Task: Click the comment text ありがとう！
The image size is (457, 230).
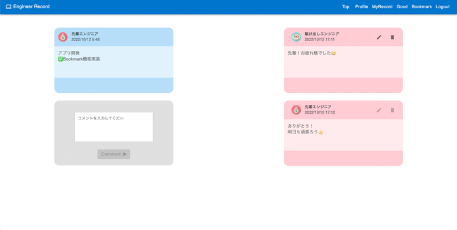Action: [x=300, y=126]
